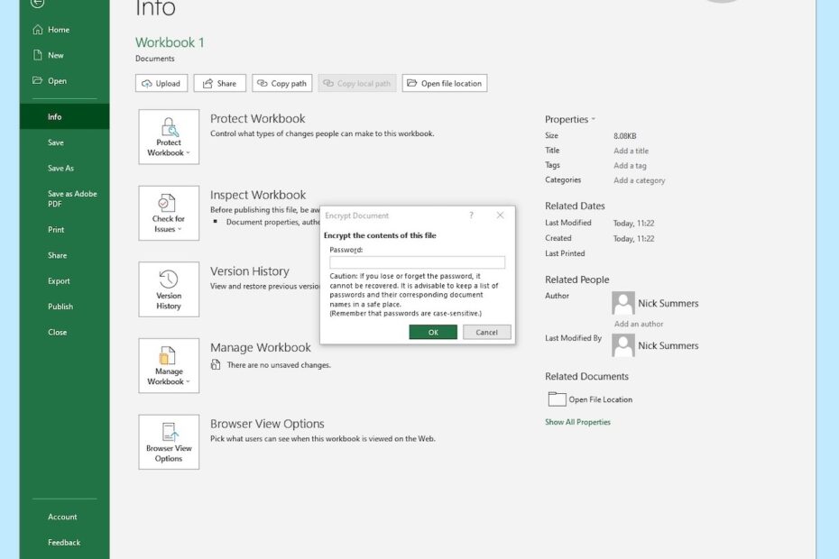Click the Add a title field

(x=631, y=151)
